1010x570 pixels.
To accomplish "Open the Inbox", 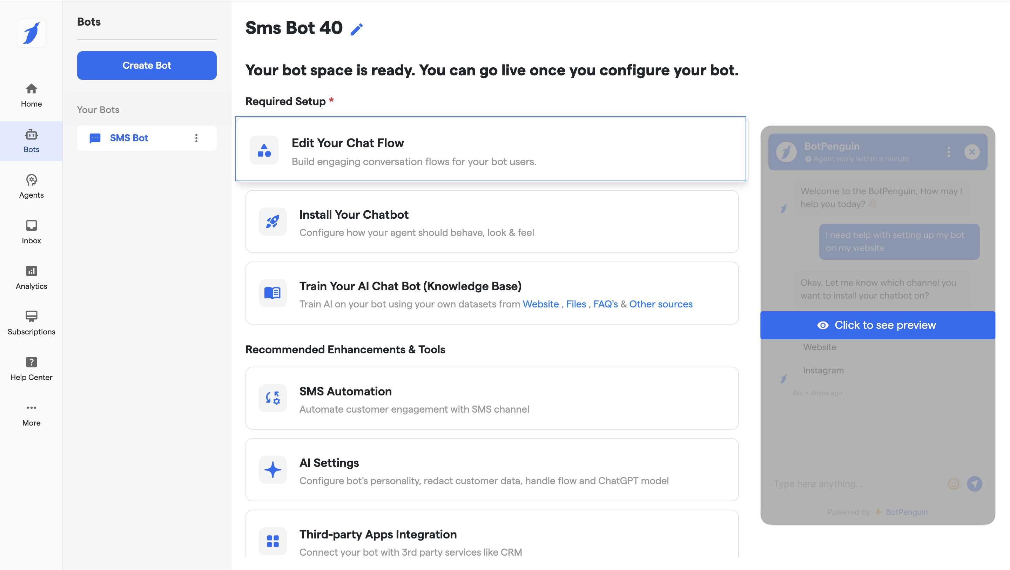I will click(31, 232).
